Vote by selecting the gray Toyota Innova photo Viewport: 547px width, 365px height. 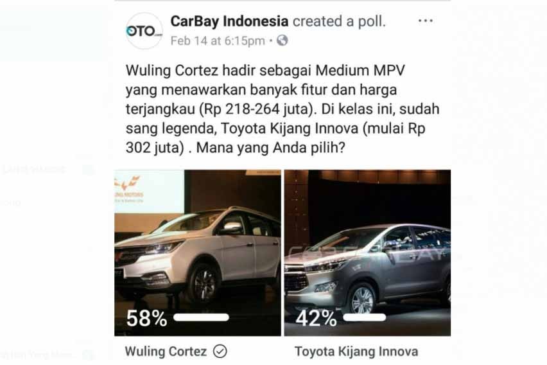367,253
